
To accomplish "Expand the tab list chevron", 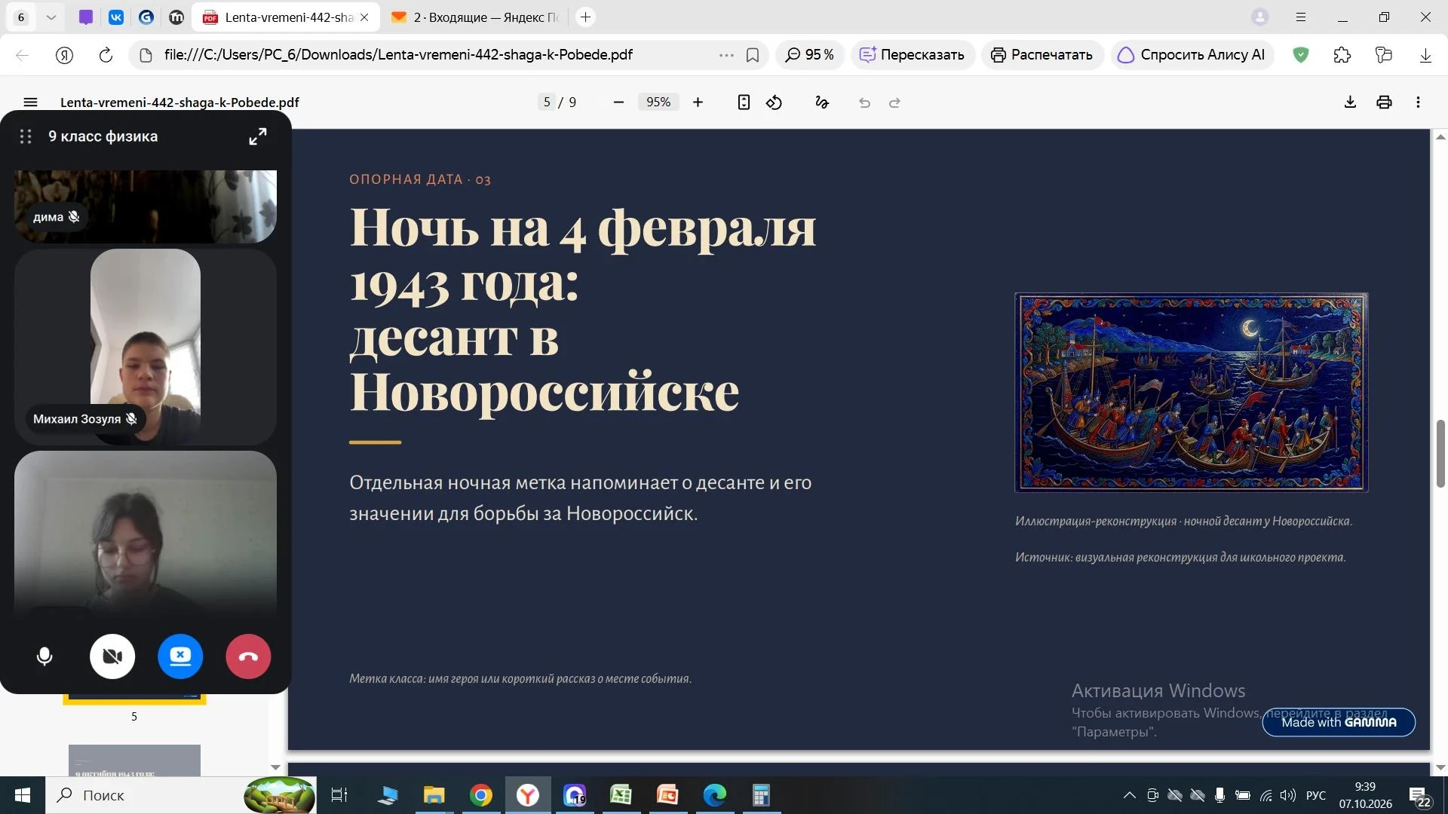I will (51, 17).
